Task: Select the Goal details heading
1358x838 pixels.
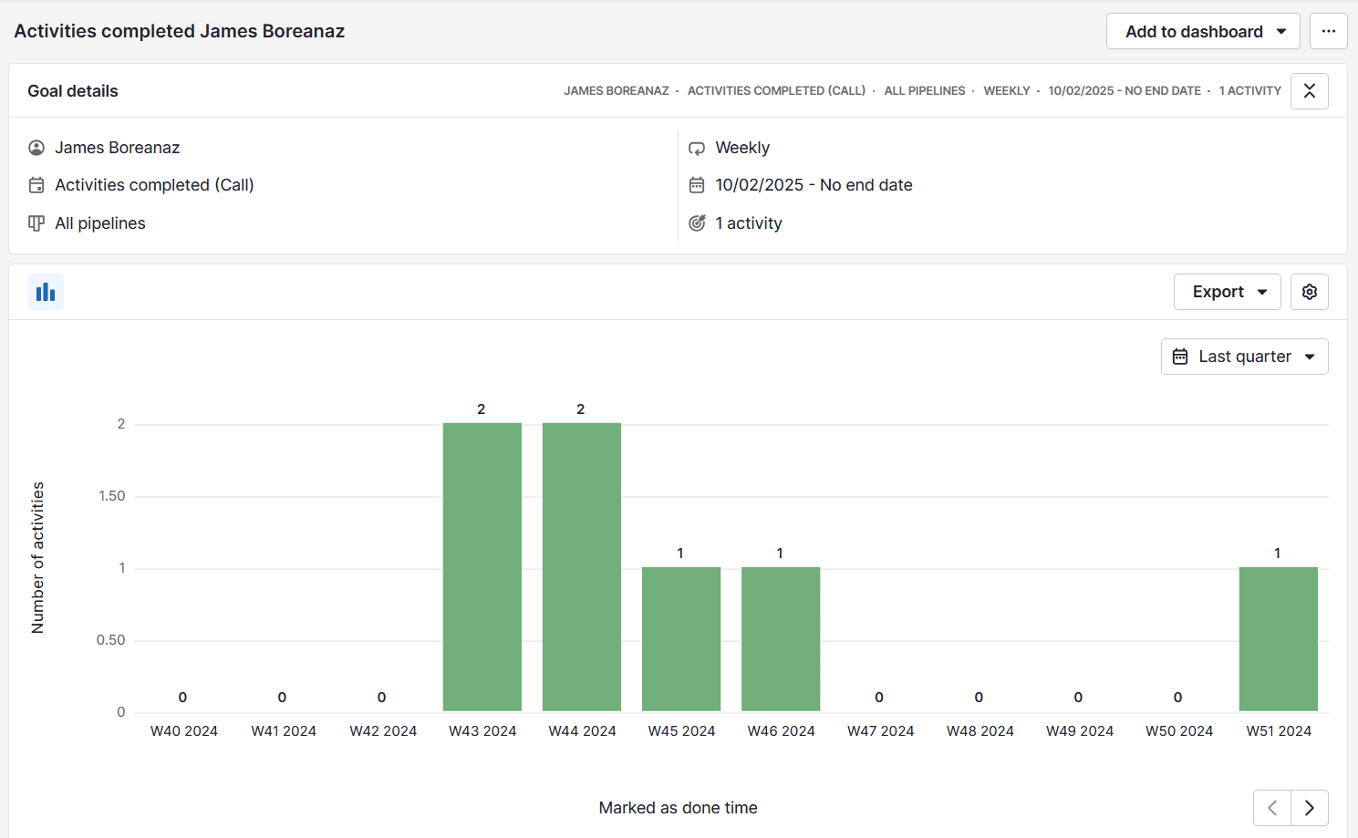Action: point(72,90)
